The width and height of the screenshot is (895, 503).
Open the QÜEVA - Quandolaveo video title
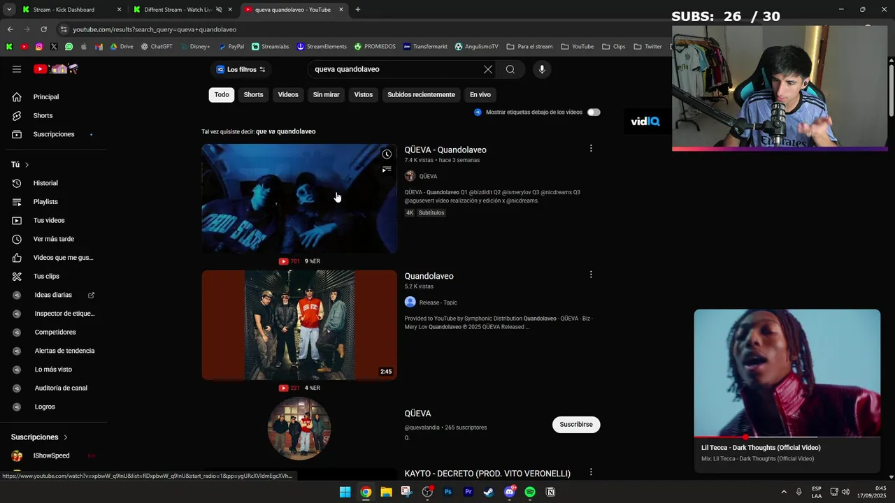coord(445,150)
